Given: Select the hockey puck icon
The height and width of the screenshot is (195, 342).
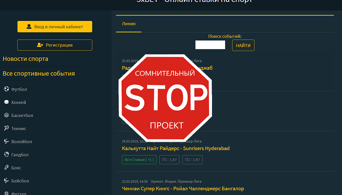Looking at the screenshot, I should (6, 102).
